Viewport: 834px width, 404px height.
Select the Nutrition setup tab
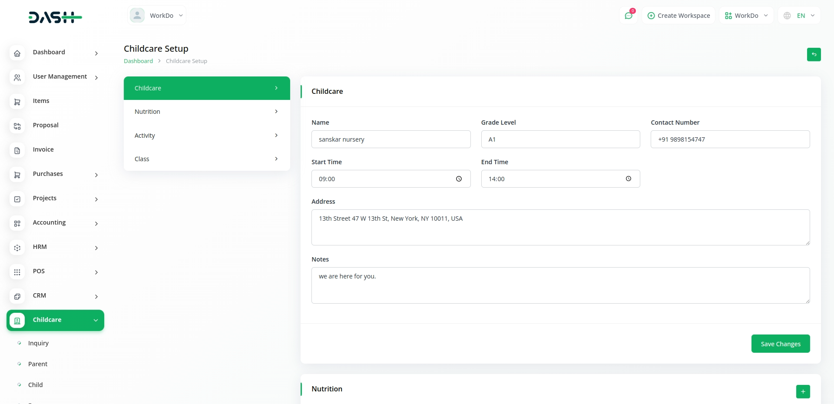pyautogui.click(x=207, y=112)
